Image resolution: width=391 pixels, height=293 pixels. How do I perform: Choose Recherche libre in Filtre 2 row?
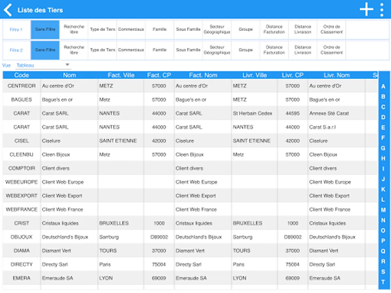(x=74, y=50)
